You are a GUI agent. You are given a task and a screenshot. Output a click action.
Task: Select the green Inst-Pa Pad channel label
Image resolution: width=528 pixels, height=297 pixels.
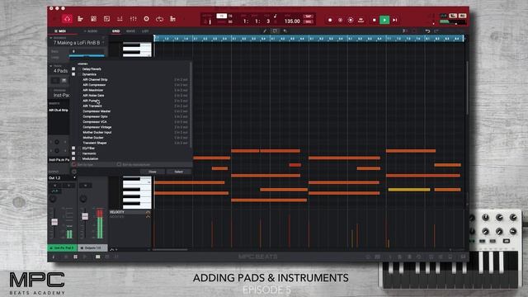pos(63,247)
